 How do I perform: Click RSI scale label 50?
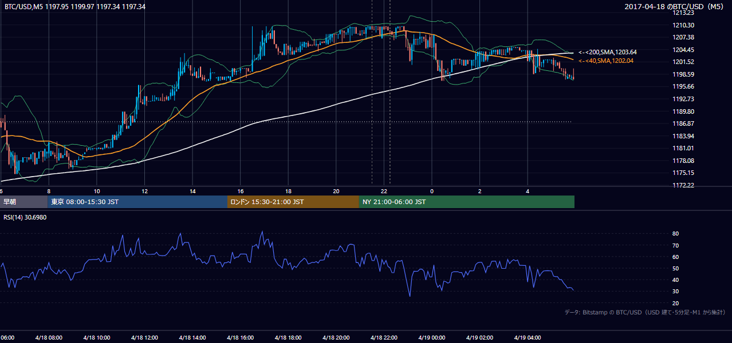(676, 269)
